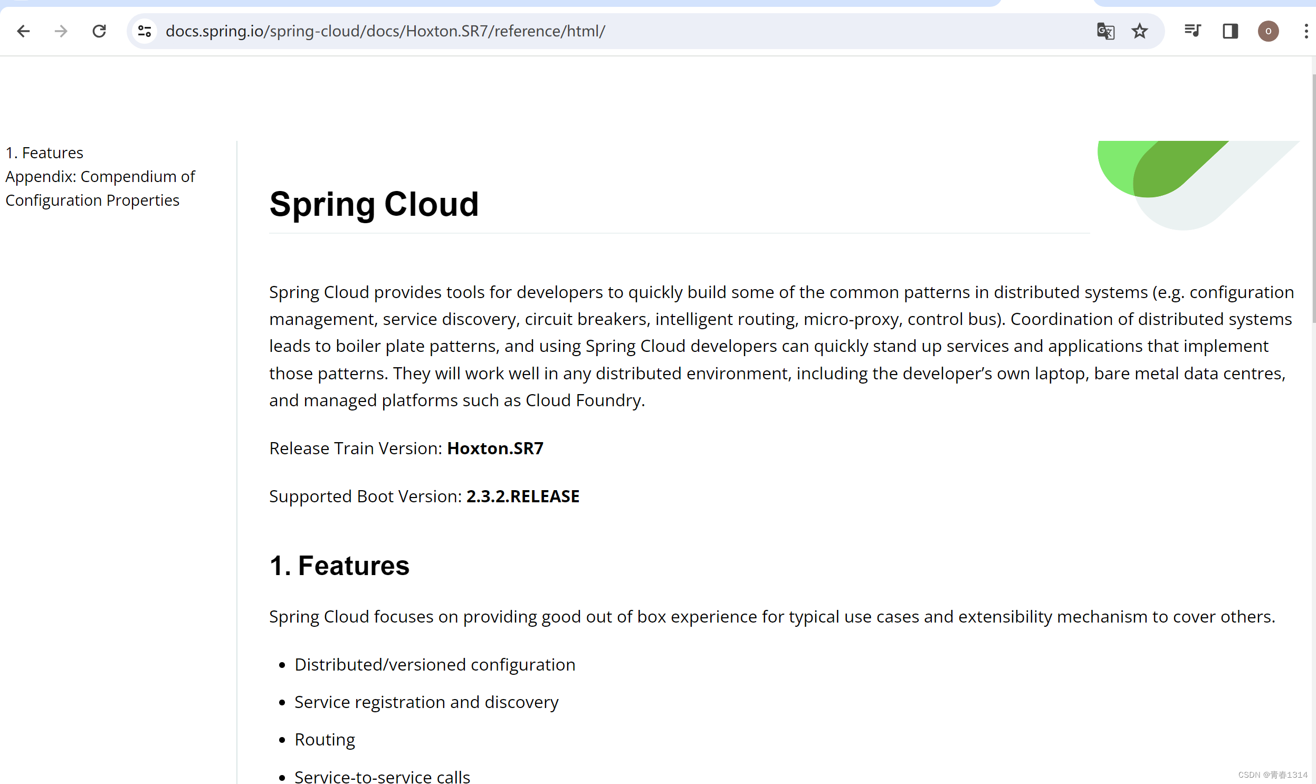Screen dimensions: 1316x784
Task: Reload the Spring Cloud docs page
Action: tap(99, 31)
